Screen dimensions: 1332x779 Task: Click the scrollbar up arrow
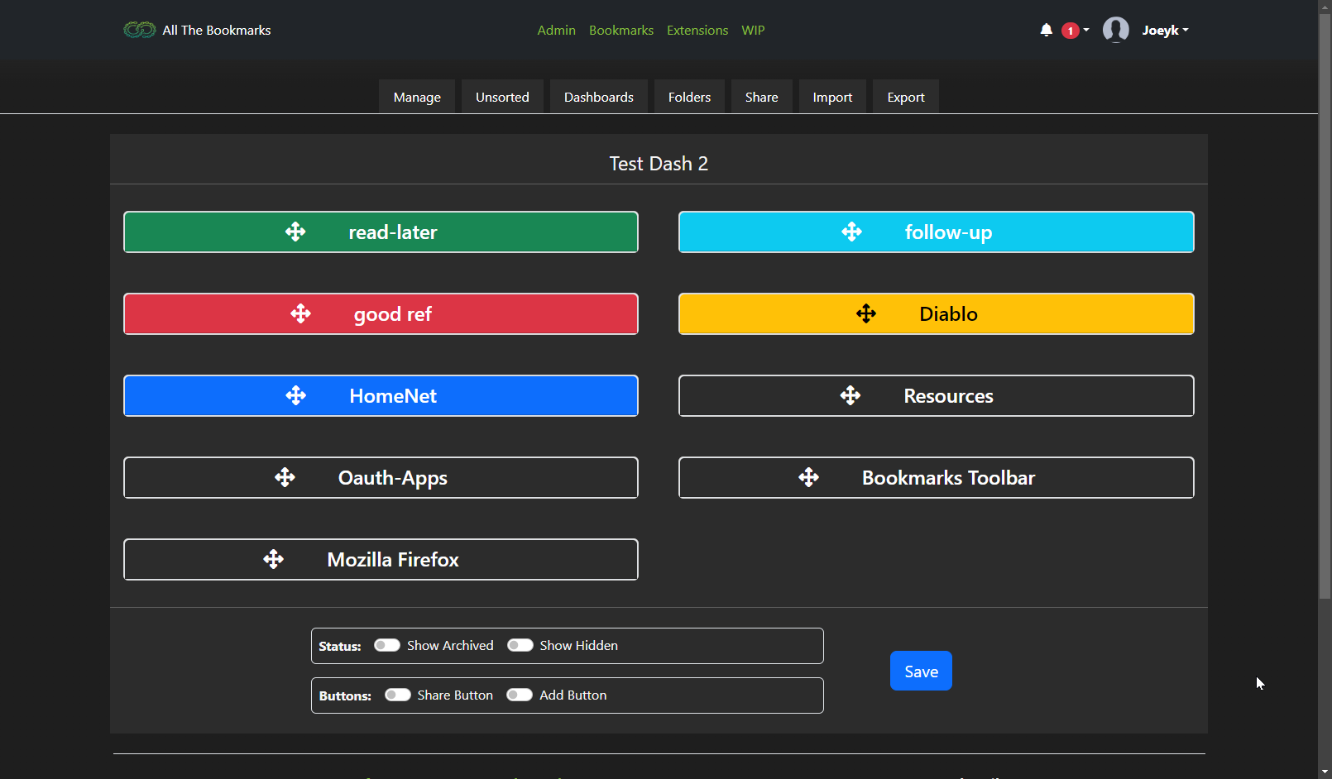point(1325,7)
